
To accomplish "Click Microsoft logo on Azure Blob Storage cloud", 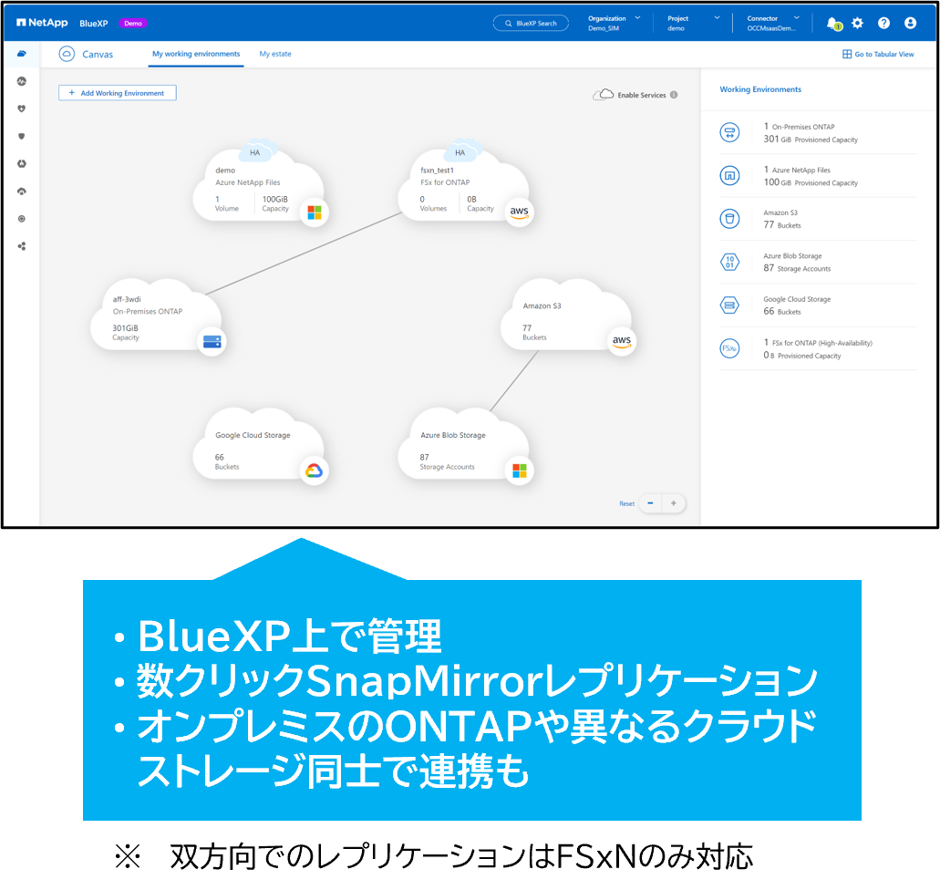I will [519, 471].
